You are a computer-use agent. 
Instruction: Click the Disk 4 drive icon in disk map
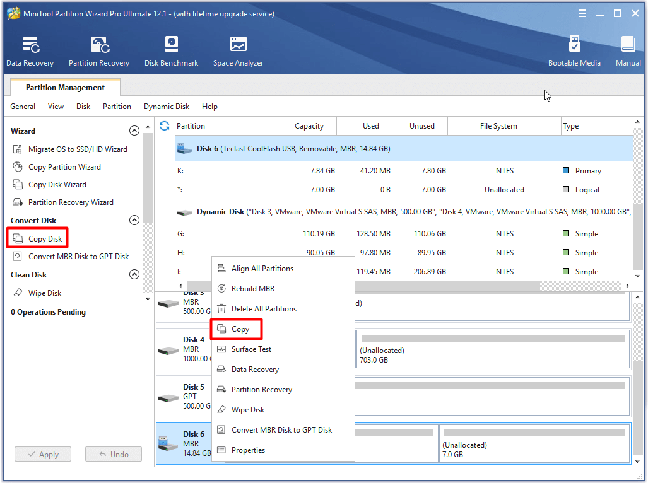click(x=168, y=351)
